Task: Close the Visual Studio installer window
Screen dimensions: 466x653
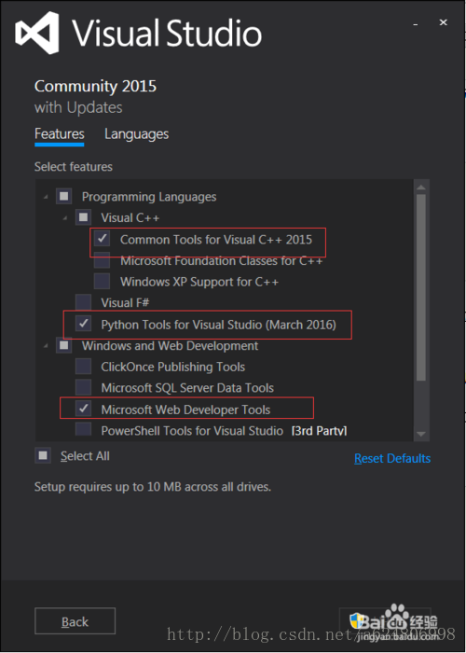Action: [x=444, y=22]
